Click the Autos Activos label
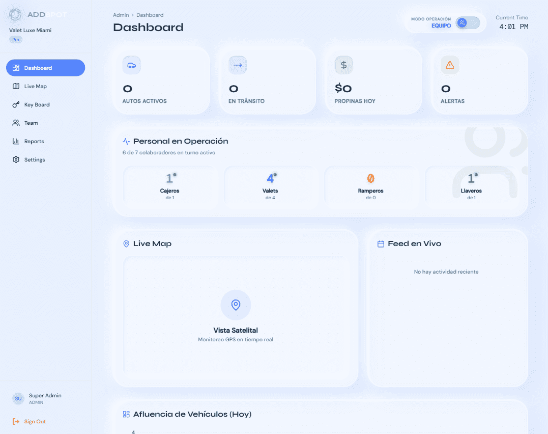548x434 pixels. click(x=145, y=101)
